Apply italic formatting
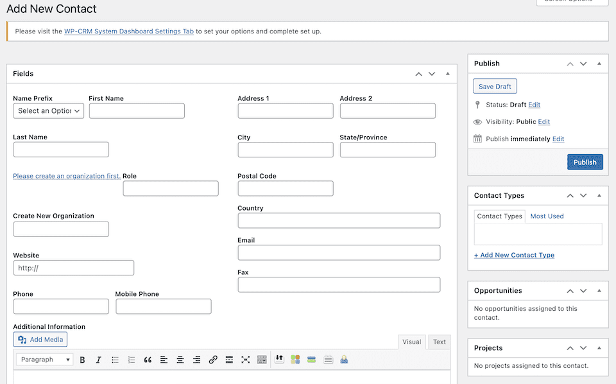 (x=99, y=359)
